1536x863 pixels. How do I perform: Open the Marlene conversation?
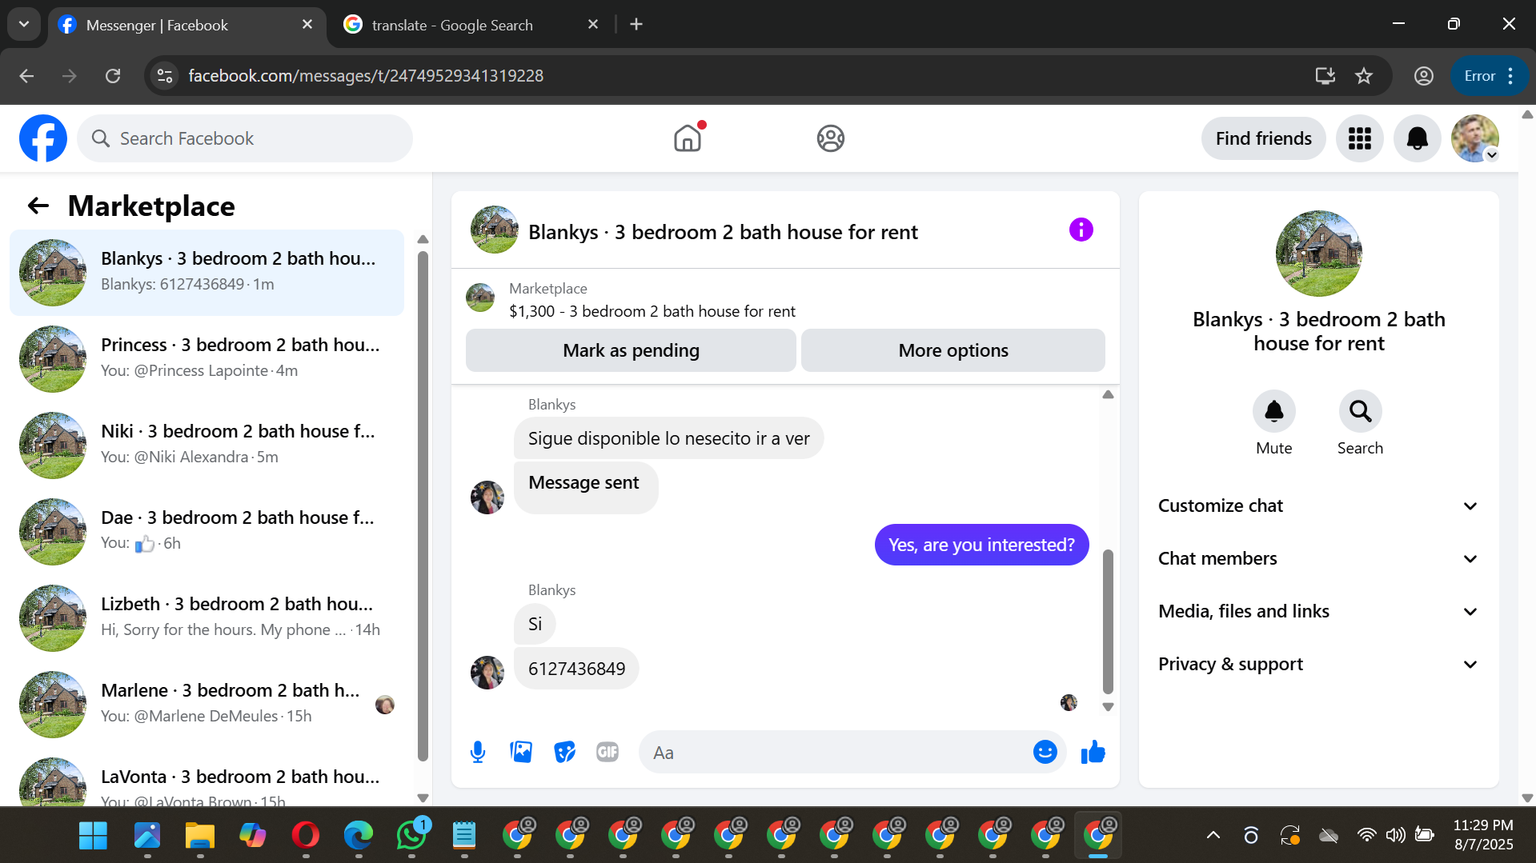[207, 705]
